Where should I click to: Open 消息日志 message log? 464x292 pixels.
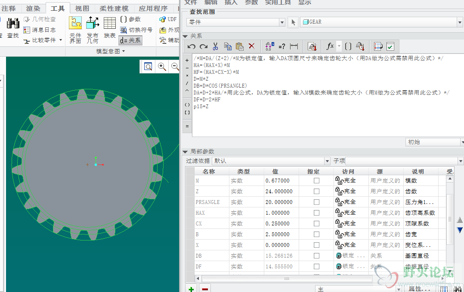click(39, 30)
